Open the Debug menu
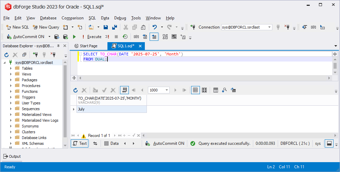 (x=120, y=18)
